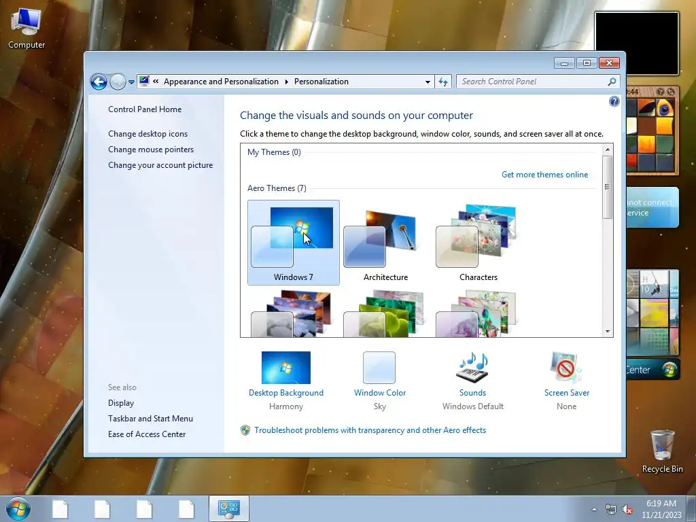Click Get more themes online
The height and width of the screenshot is (522, 696).
[544, 175]
